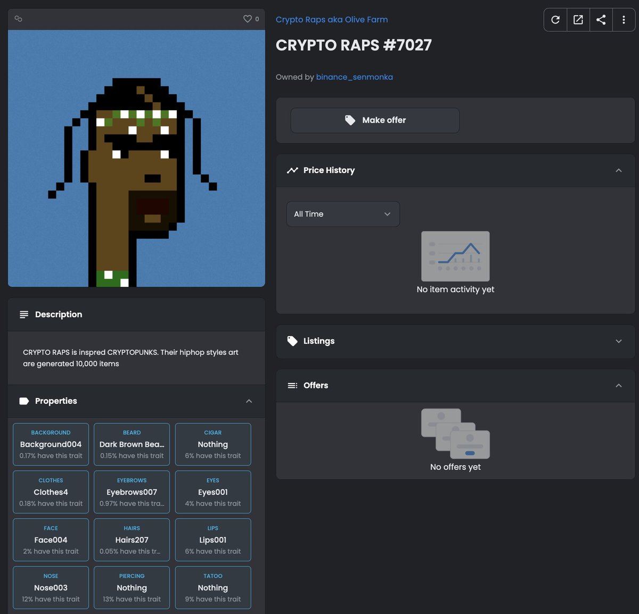Open the All Time range dropdown
Viewport: 639px width, 614px height.
click(343, 214)
